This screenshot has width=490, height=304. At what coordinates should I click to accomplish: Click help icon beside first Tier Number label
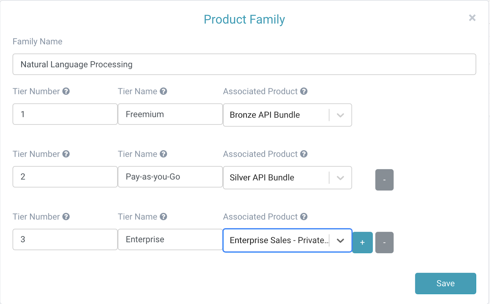coord(66,91)
